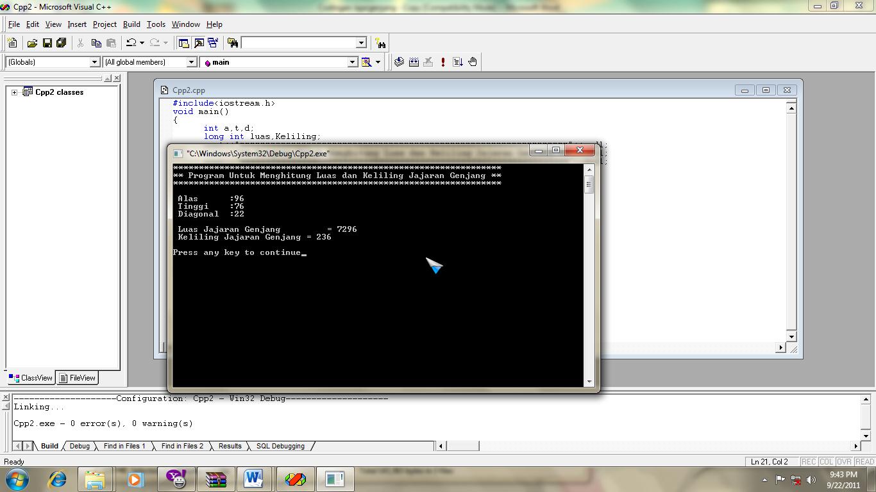The height and width of the screenshot is (492, 876).
Task: Open the Window menu
Action: (186, 24)
